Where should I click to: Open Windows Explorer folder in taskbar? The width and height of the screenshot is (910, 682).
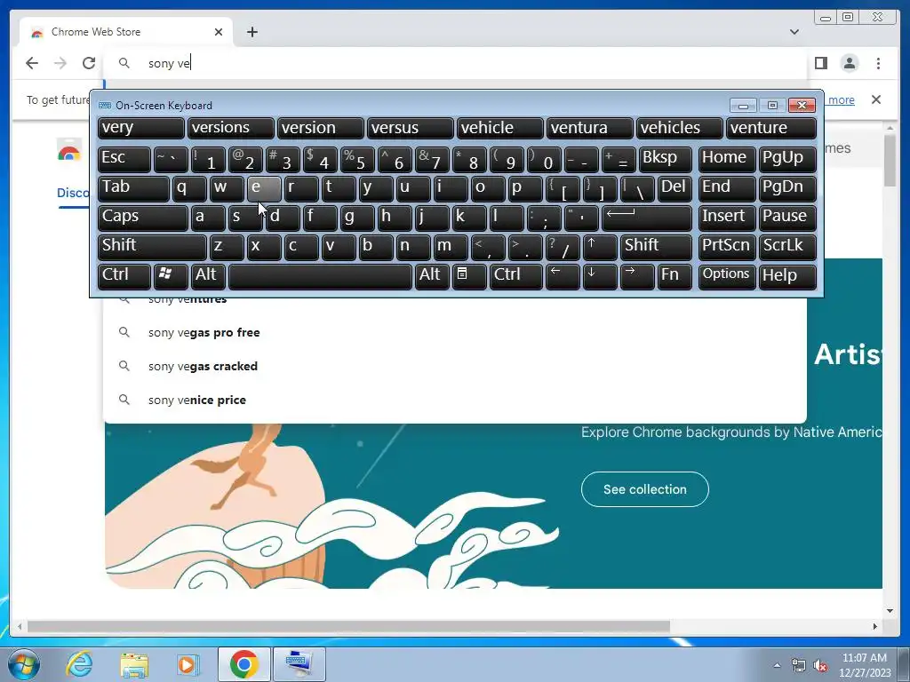coord(134,664)
